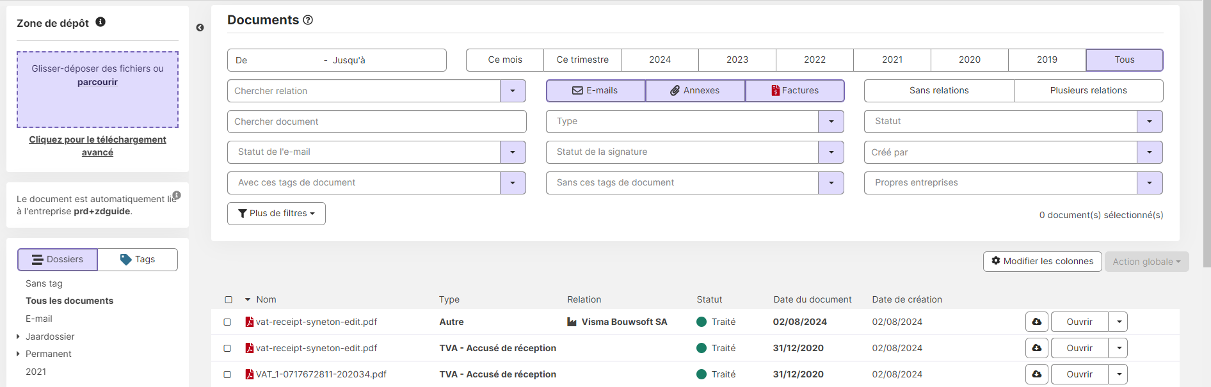
Task: Click the page vertical scrollbar
Action: coord(1207,134)
